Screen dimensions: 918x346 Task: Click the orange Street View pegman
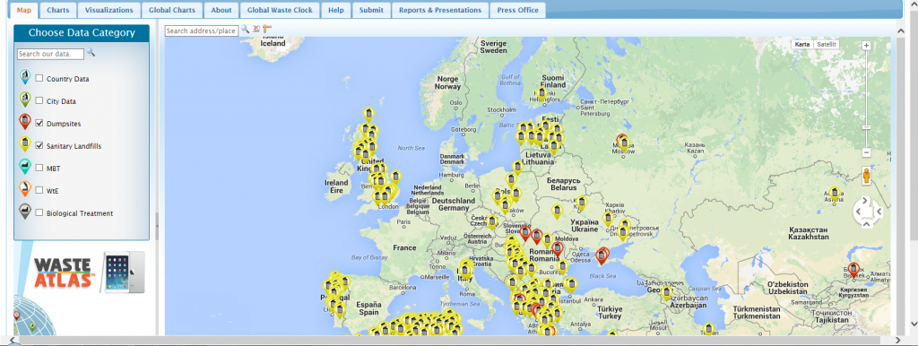point(867,175)
